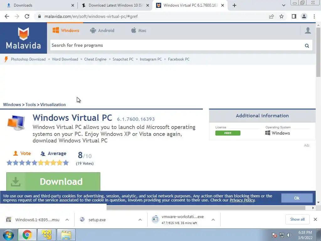Open the tab search chevron

tap(283, 5)
